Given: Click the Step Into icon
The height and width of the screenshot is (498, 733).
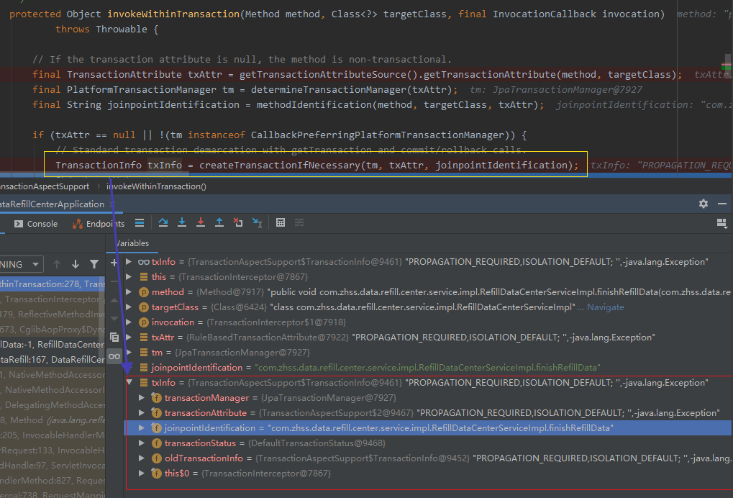Looking at the screenshot, I should [182, 223].
